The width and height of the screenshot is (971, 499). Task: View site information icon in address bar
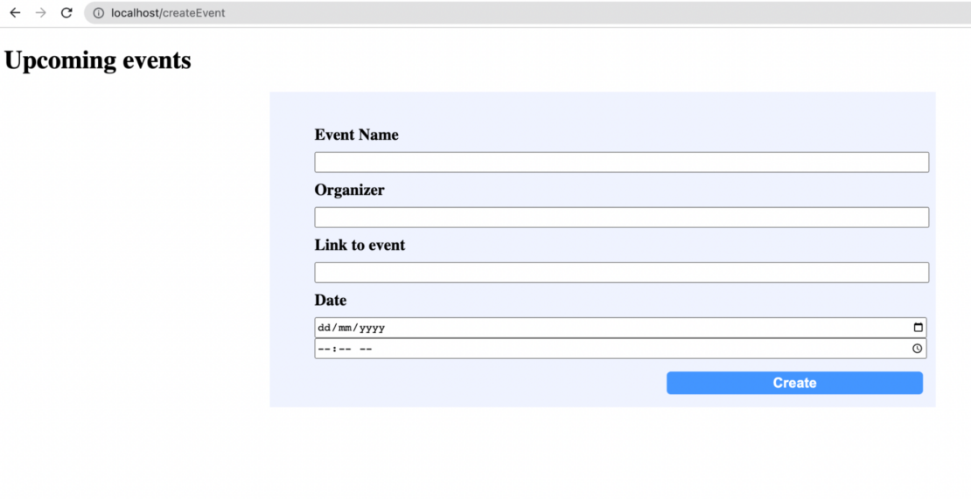pyautogui.click(x=98, y=13)
